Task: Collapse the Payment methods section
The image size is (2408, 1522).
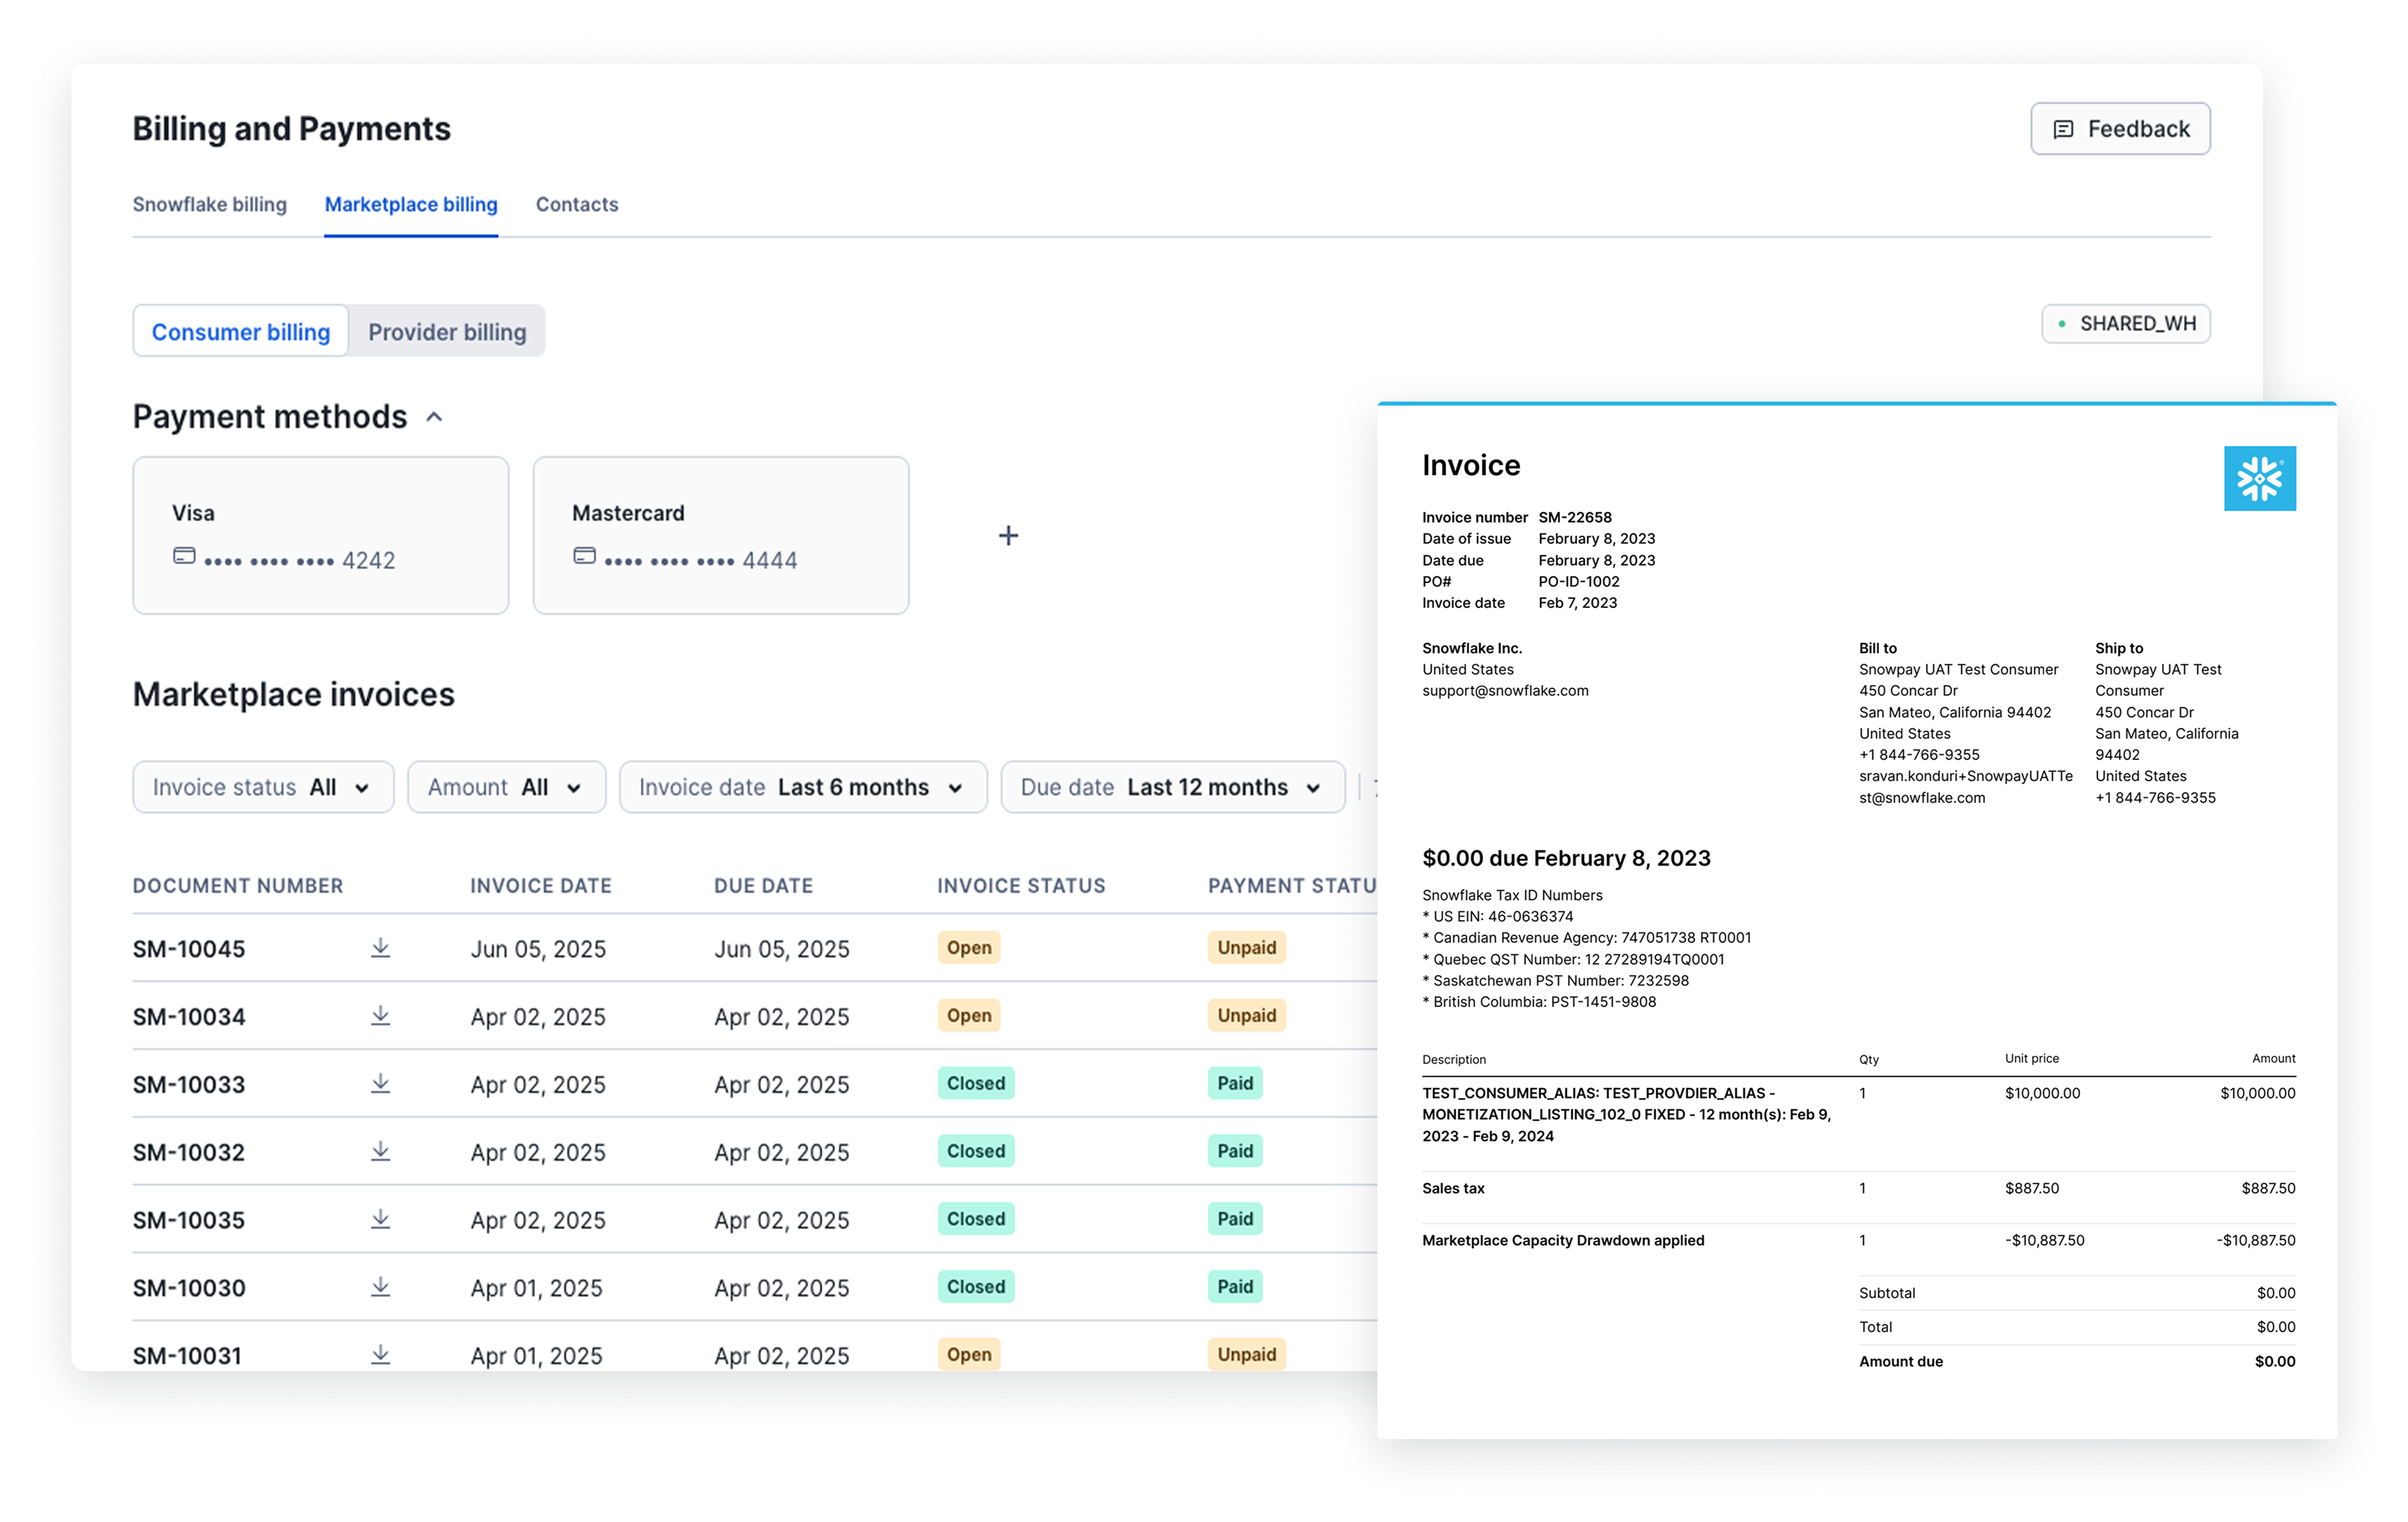Action: (435, 417)
